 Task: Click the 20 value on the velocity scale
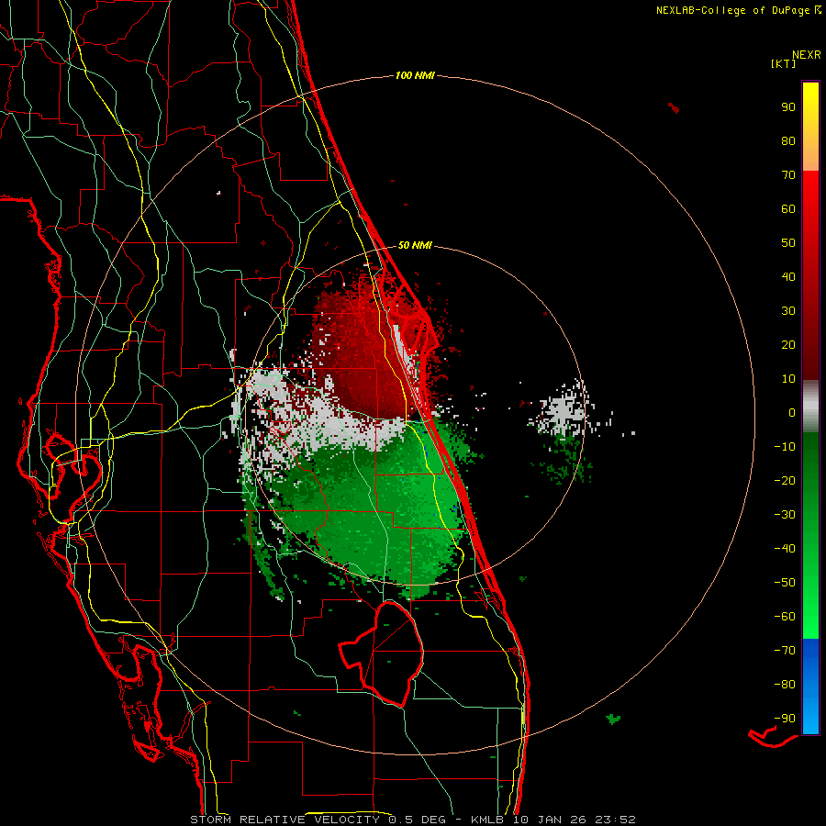[x=788, y=345]
